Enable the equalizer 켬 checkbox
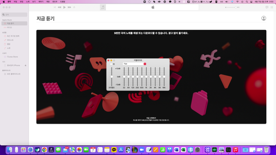Viewport: 276px width, 155px height. 111,64
